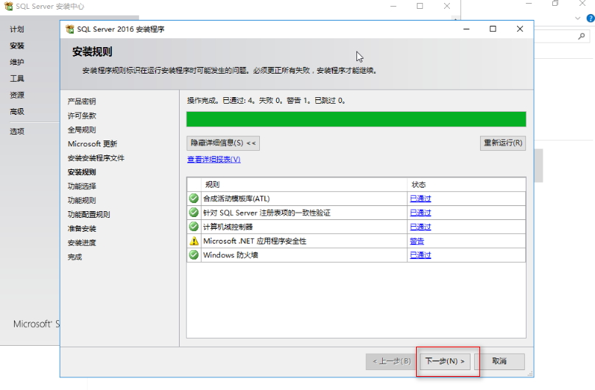
Task: Select 工具 in the 安装中心 sidebar
Action: point(17,79)
